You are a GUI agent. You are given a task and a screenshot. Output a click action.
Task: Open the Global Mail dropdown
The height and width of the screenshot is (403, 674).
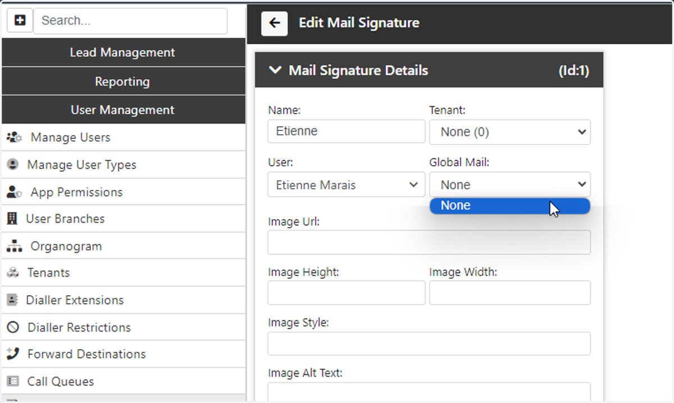point(510,185)
